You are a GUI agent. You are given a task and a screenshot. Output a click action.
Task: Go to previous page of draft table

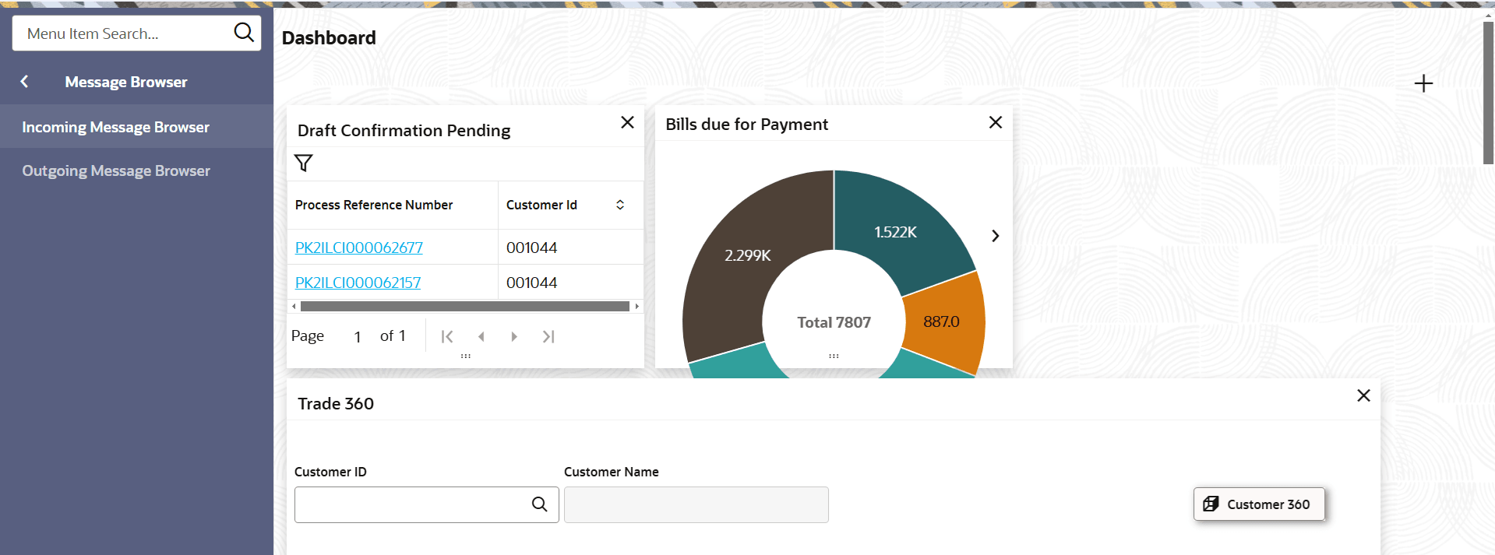click(481, 336)
